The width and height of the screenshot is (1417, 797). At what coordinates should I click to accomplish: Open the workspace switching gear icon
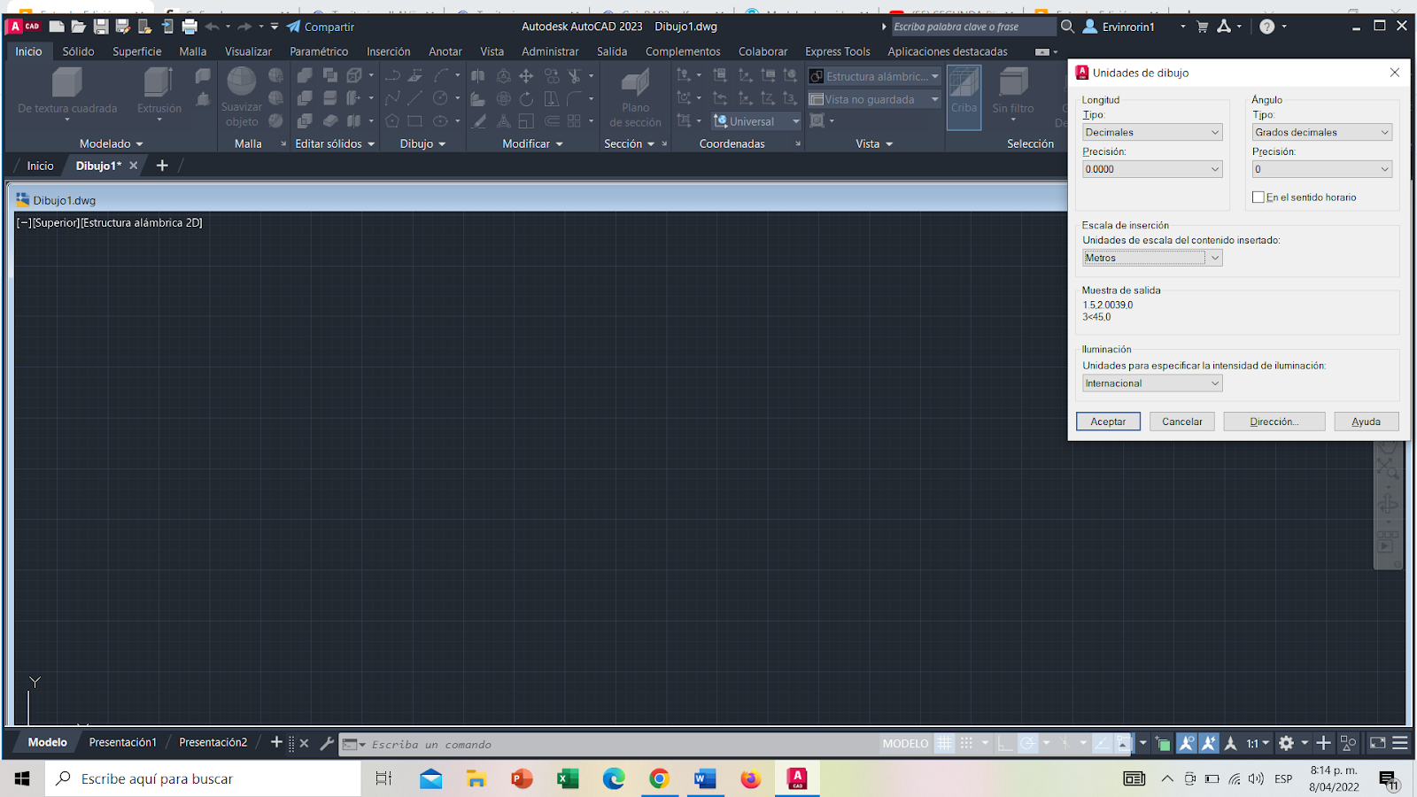coord(1287,744)
